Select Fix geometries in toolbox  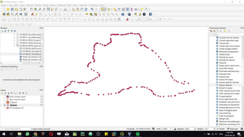coord(225,96)
